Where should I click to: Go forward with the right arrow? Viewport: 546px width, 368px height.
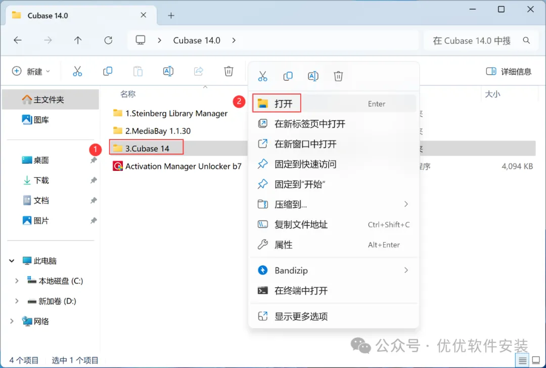click(48, 40)
